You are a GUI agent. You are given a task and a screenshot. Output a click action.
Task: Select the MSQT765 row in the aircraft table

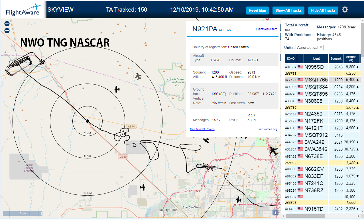pyautogui.click(x=322, y=80)
